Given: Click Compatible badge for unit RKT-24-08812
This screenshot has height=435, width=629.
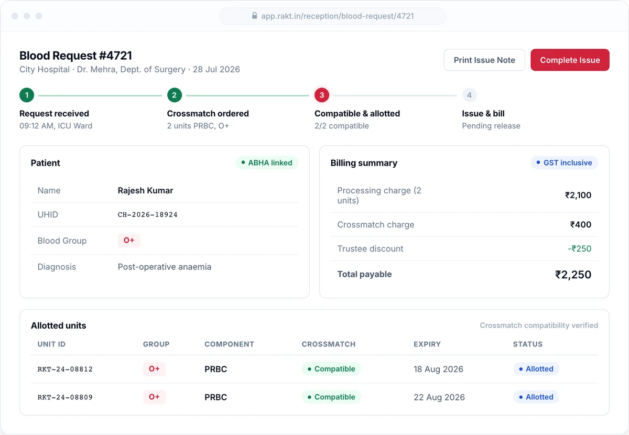Looking at the screenshot, I should click(x=331, y=369).
